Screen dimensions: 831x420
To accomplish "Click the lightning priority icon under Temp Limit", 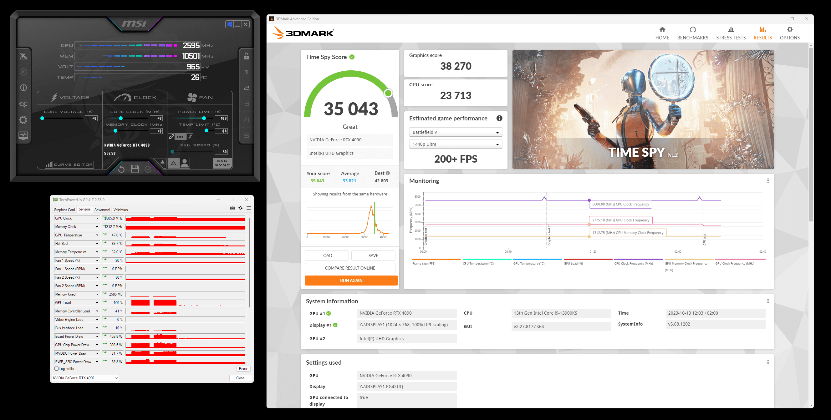I will (x=190, y=137).
